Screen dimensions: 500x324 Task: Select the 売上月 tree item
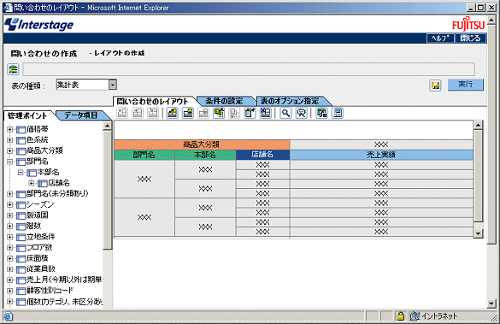coord(64,280)
